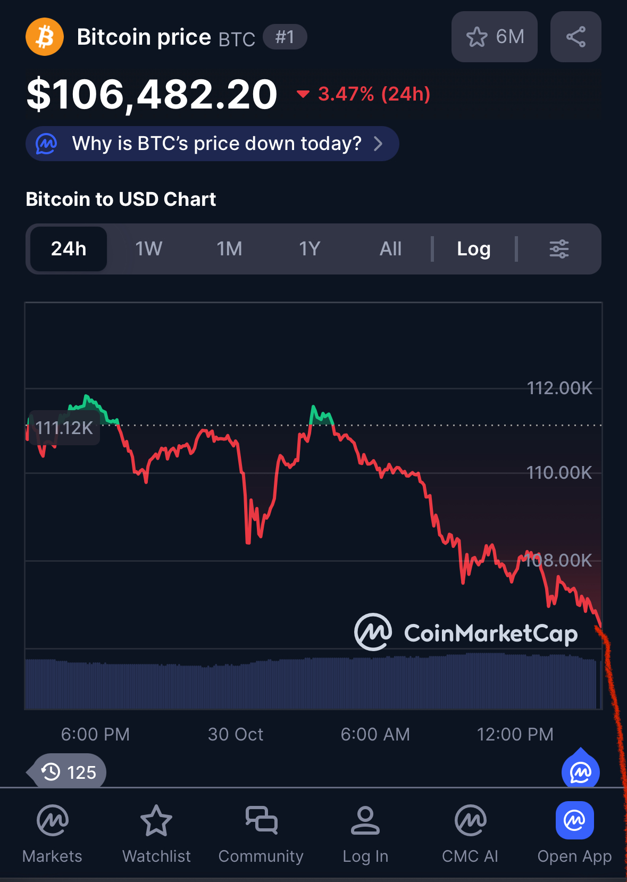
Task: Click the #1 rank badge
Action: pyautogui.click(x=285, y=37)
